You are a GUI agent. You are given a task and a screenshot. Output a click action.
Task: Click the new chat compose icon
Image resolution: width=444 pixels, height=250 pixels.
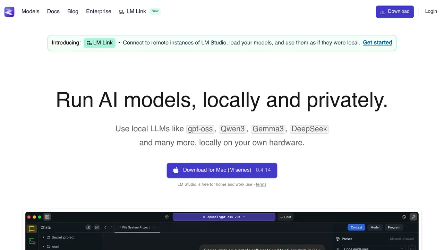coord(97,227)
